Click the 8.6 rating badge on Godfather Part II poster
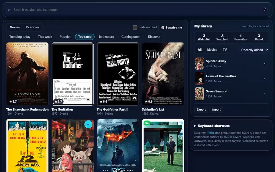This screenshot has height=172, width=275. click(x=104, y=101)
